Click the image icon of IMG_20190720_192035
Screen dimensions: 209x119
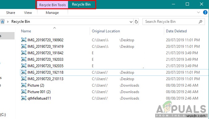[x=24, y=66]
